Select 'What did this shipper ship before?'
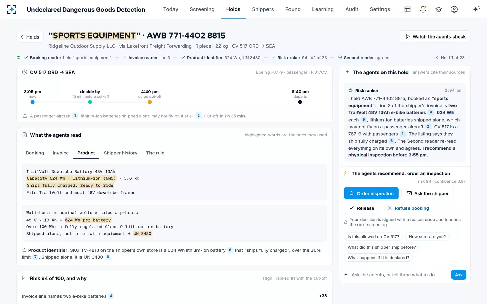The height and width of the screenshot is (304, 487). coord(382,247)
